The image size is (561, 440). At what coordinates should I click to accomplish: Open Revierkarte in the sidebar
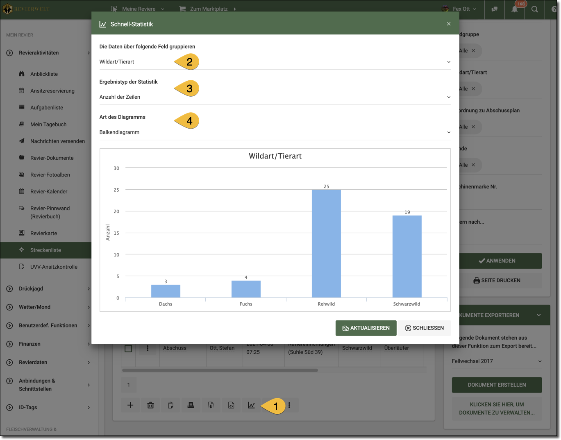(43, 233)
